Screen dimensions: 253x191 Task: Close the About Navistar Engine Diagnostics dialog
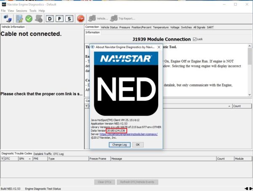tap(159, 47)
